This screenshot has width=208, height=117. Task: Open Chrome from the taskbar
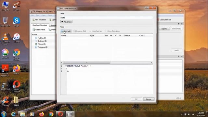pos(51,114)
